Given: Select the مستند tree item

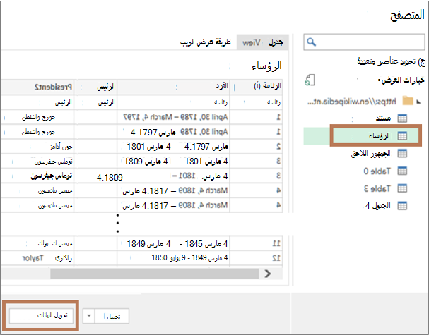Looking at the screenshot, I should coord(383,118).
